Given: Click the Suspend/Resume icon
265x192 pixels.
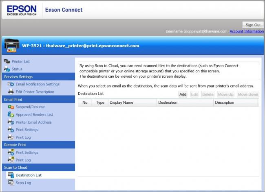Looking at the screenshot, I should click(11, 107).
